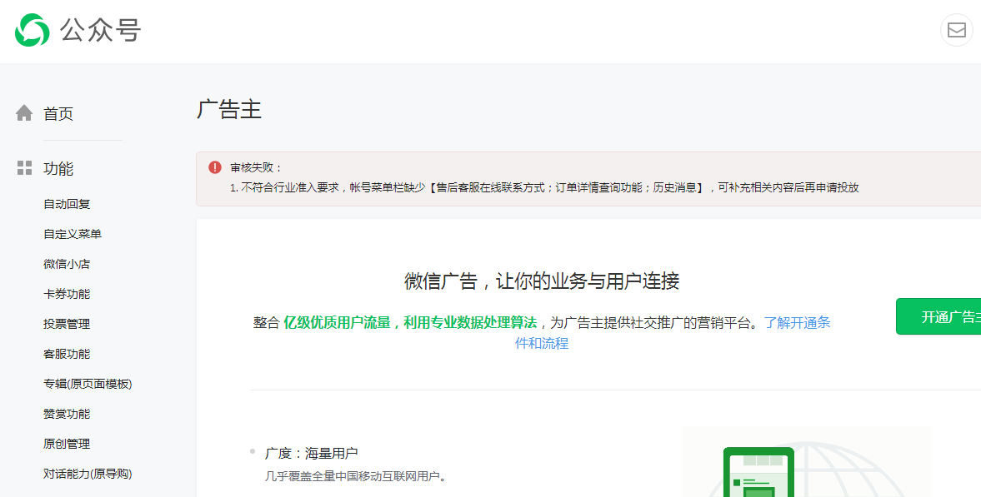
Task: Open 投票管理 in the sidebar
Action: (67, 324)
